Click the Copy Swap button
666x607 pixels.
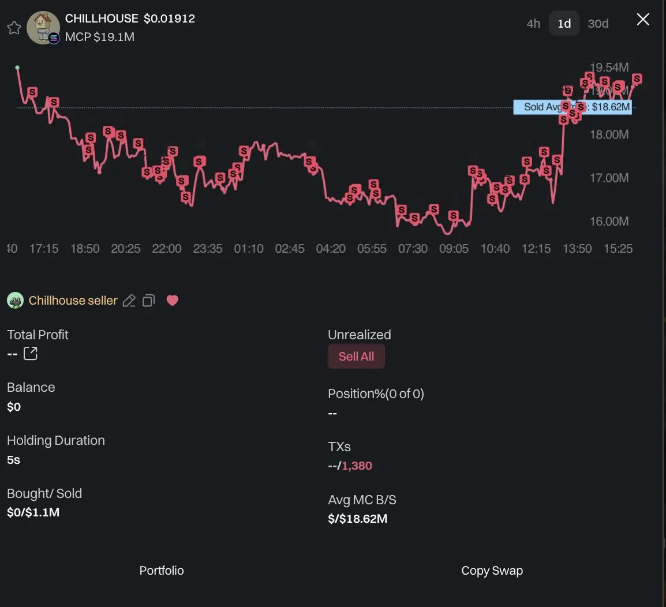coord(492,570)
